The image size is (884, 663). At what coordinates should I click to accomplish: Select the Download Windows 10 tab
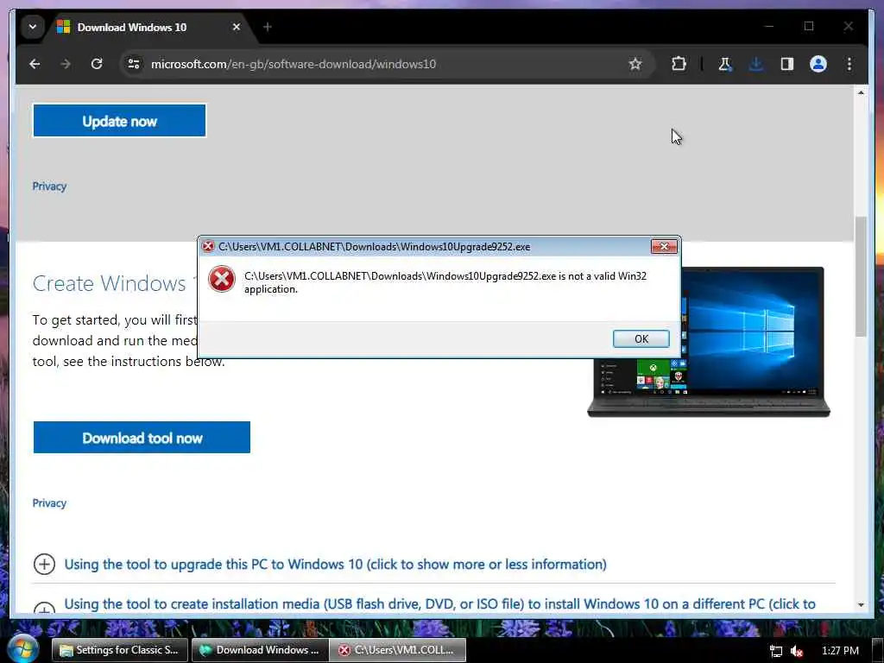tap(149, 27)
